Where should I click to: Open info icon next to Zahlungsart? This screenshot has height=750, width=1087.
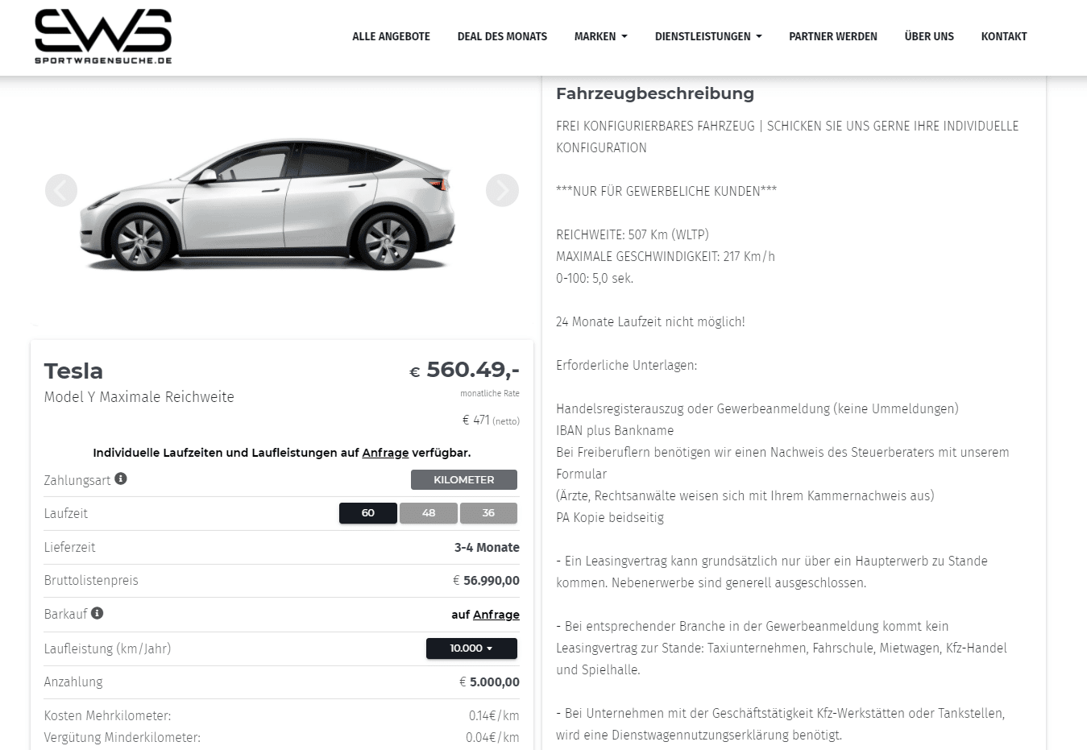click(x=121, y=479)
